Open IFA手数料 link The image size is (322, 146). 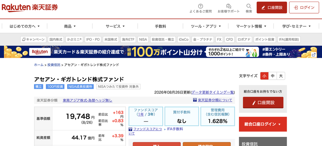tap(175, 129)
